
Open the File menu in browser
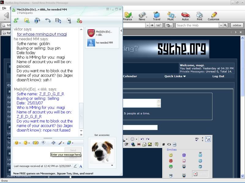click(x=4, y=8)
